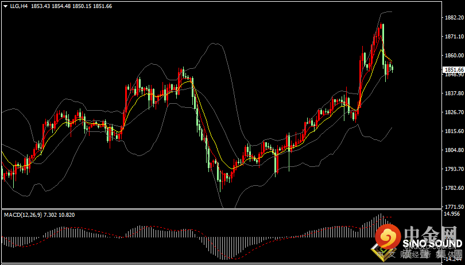Click the 1804.80 price axis label
This screenshot has width=465, height=265.
pyautogui.click(x=454, y=150)
